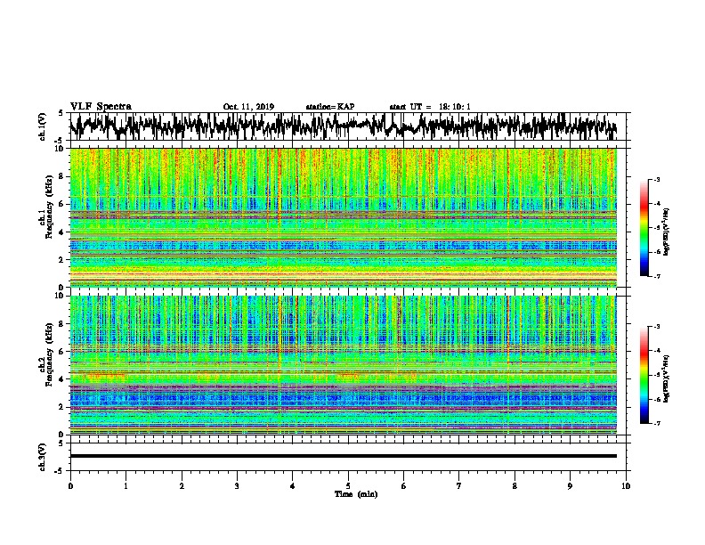Click the 'VLF Spectra' title text
Viewport: 705px width, 545px height.
pos(101,107)
